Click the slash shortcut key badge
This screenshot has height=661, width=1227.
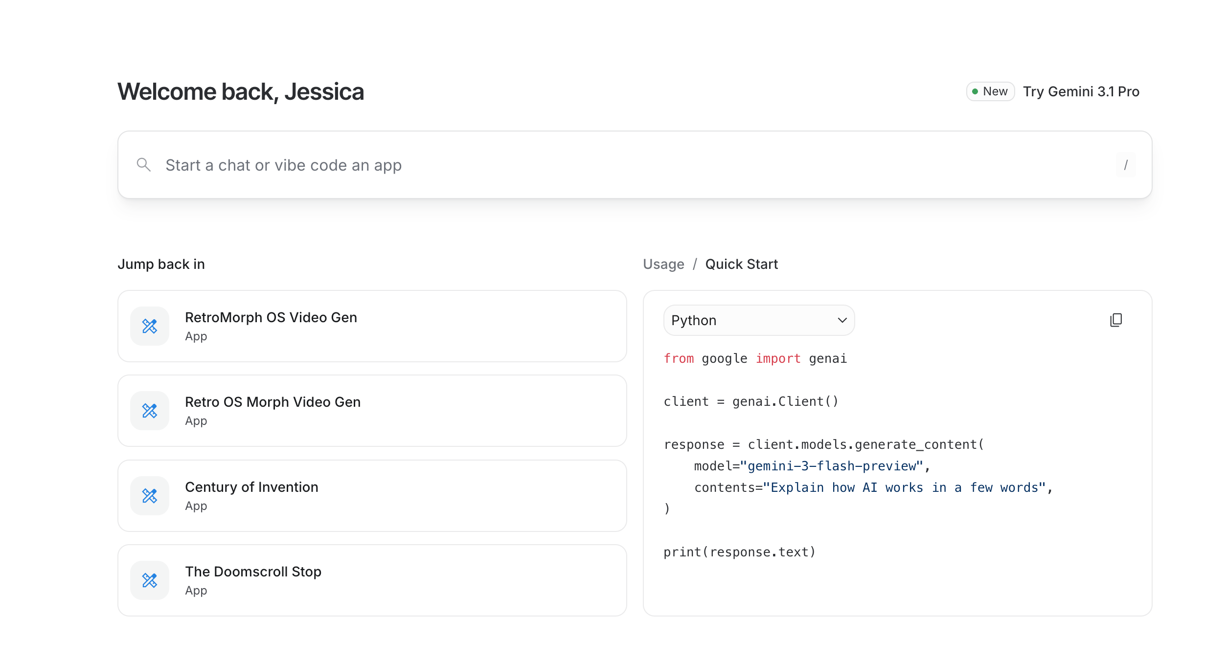tap(1125, 165)
